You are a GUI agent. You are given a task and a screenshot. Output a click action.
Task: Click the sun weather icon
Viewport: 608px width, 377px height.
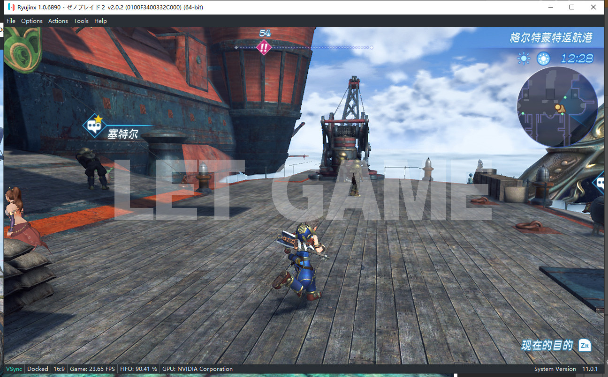pos(523,59)
